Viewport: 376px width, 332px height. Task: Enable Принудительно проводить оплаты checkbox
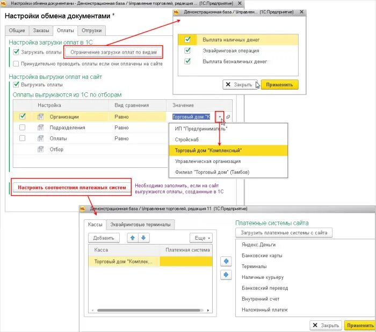pyautogui.click(x=16, y=64)
